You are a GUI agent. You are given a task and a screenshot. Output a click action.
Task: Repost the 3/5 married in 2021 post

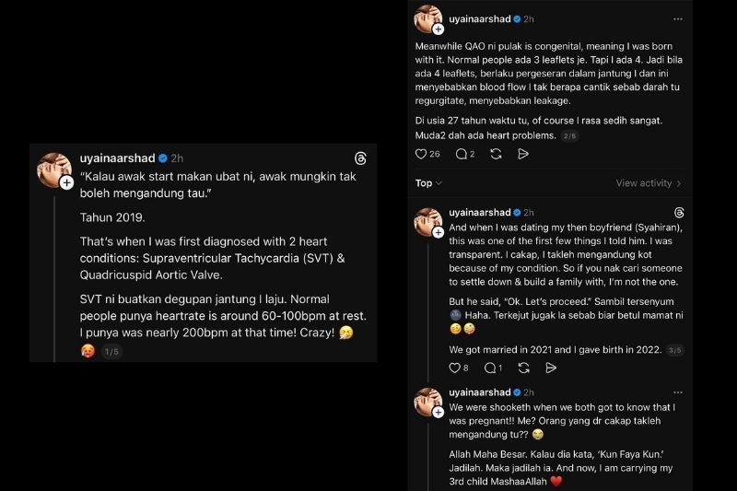[x=524, y=368]
